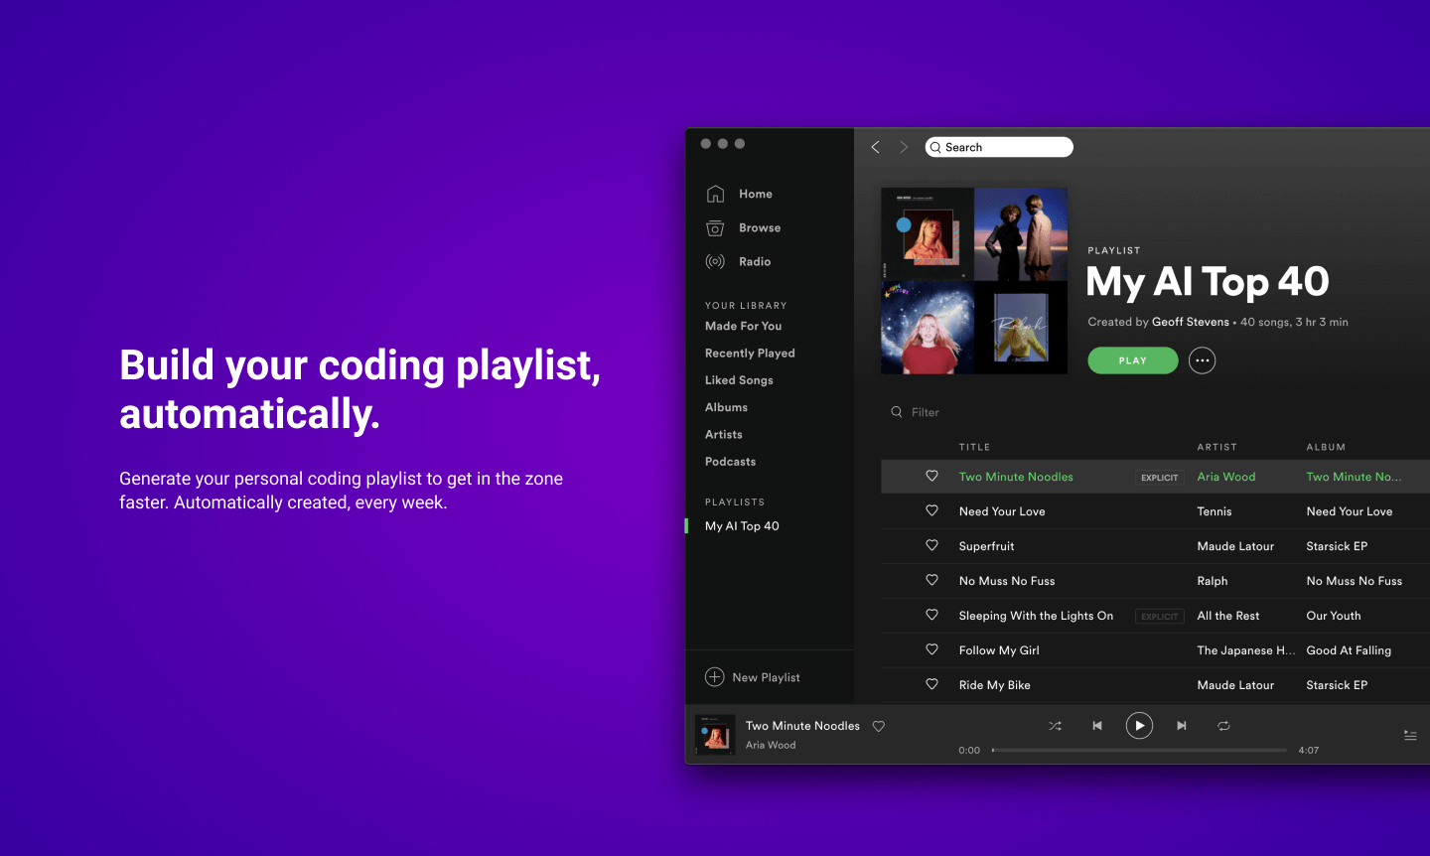1430x856 pixels.
Task: Go back with the left arrow
Action: [875, 147]
